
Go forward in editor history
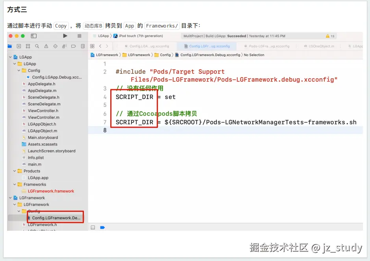[x=107, y=46]
